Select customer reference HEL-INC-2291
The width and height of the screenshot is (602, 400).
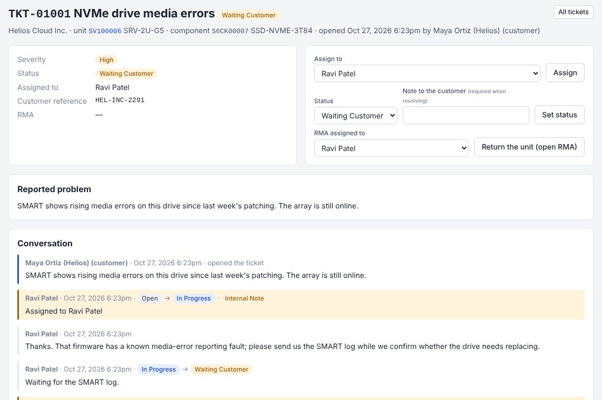[x=120, y=100]
